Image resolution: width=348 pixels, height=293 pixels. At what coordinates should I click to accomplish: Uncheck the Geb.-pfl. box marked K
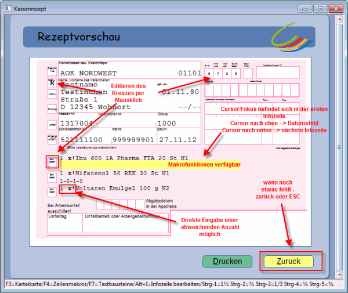coord(51,82)
